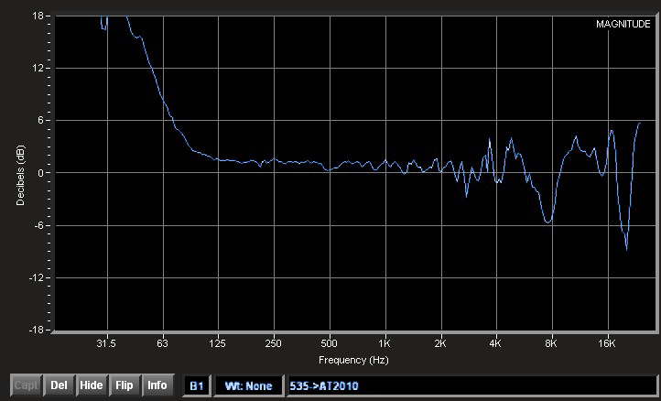Click the -6 dB scale label
Screen dimensions: 661x401
38,225
